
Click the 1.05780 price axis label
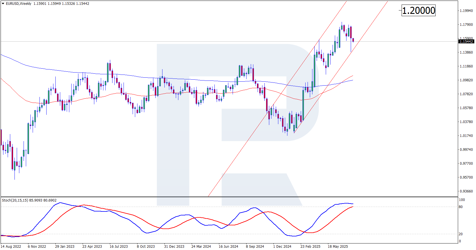tap(466, 108)
